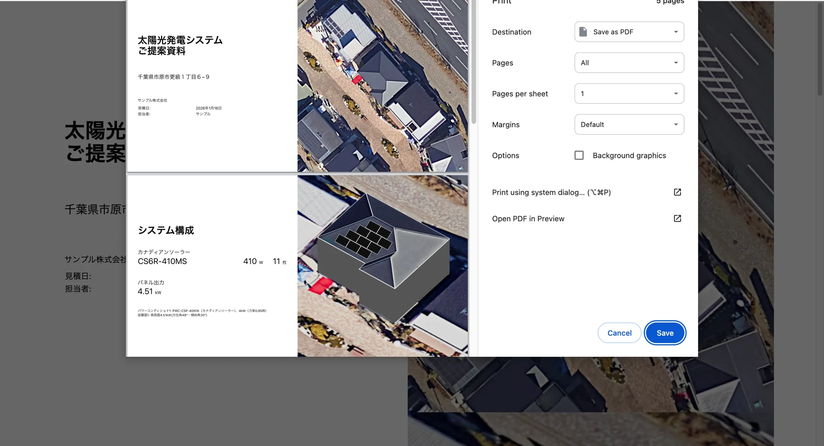
Task: Click the PDF file icon in Destination
Action: (583, 32)
